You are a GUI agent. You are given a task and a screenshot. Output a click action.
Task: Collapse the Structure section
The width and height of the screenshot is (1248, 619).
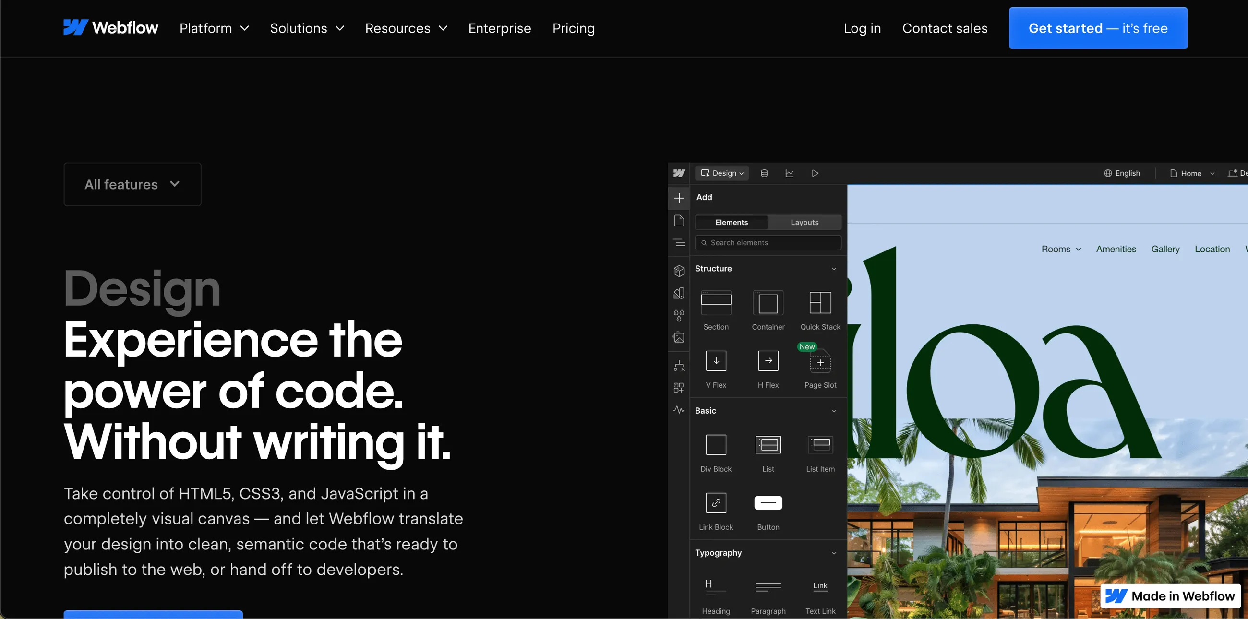coord(834,268)
